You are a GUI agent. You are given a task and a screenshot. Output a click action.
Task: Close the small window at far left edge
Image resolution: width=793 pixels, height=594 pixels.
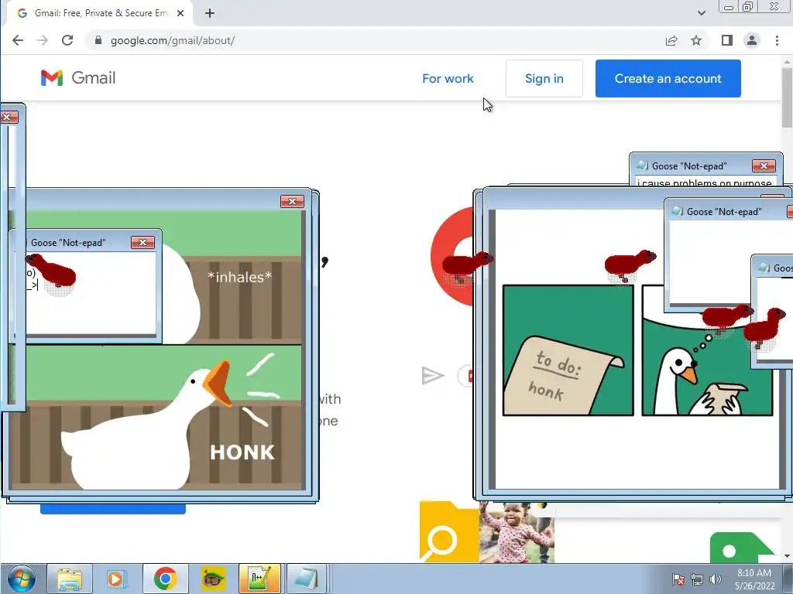click(x=8, y=118)
